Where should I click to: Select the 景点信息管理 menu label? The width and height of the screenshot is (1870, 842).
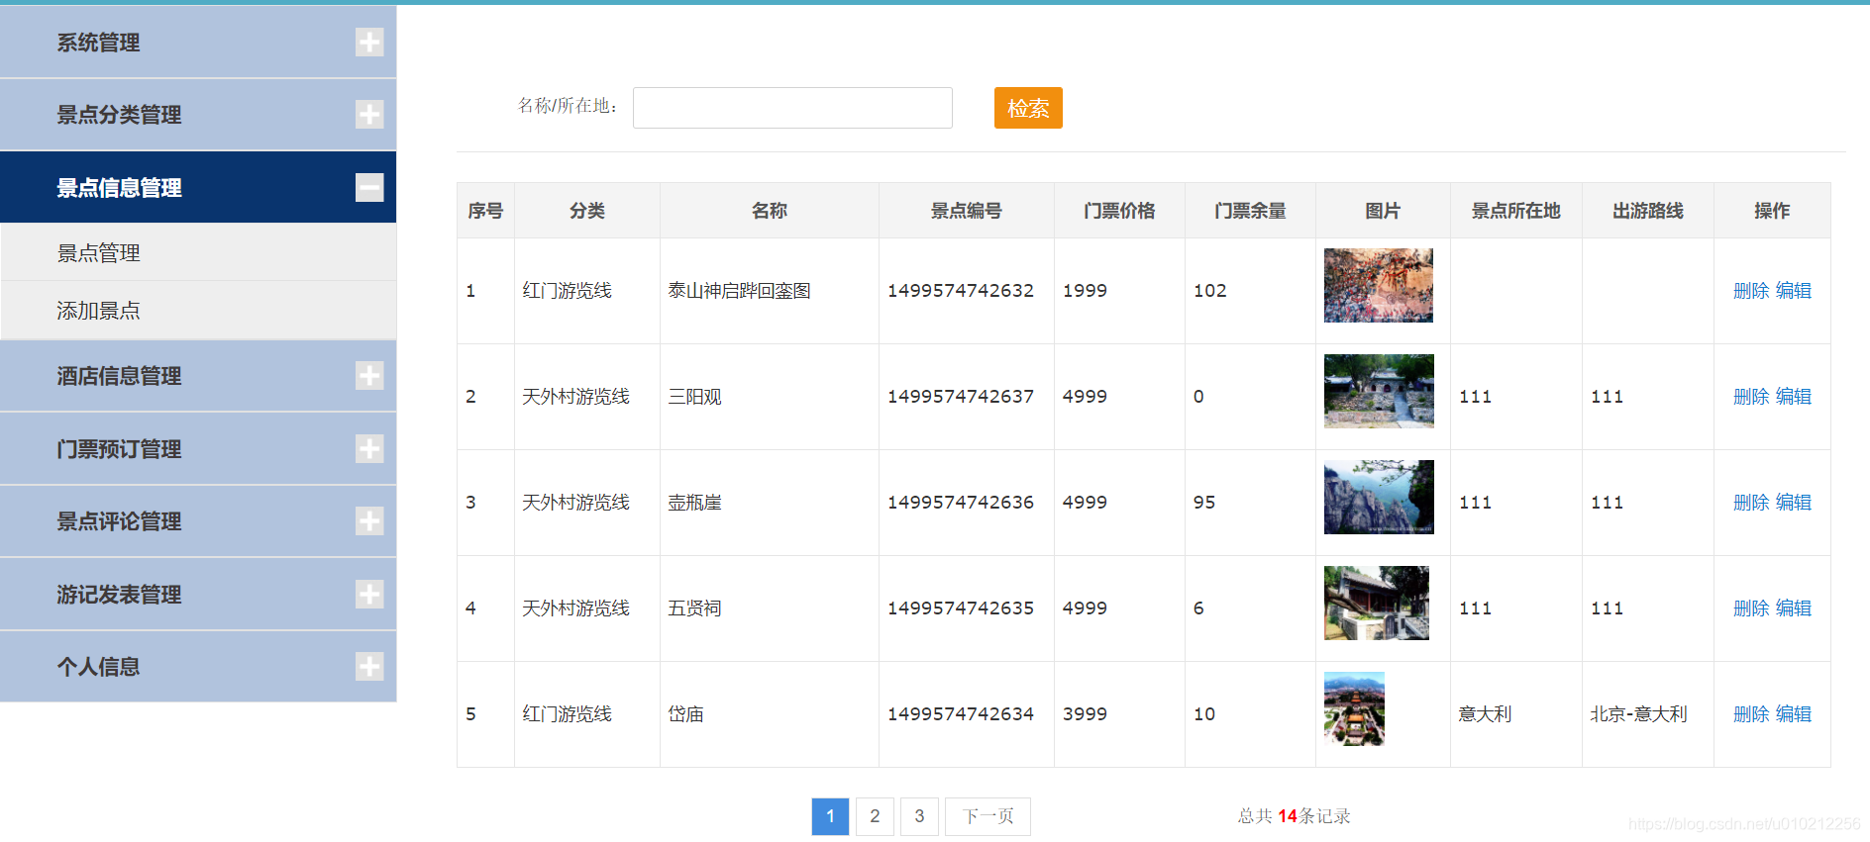(119, 188)
